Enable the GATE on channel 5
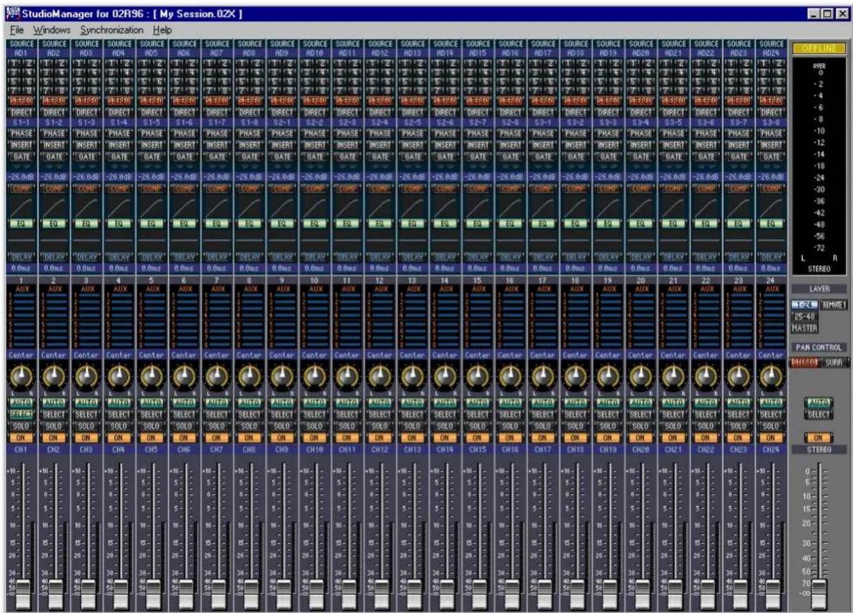Screen dimensions: 853x613 (152, 156)
